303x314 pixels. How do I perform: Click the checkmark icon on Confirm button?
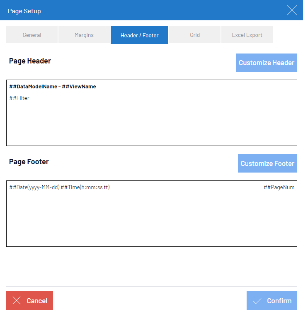[257, 301]
